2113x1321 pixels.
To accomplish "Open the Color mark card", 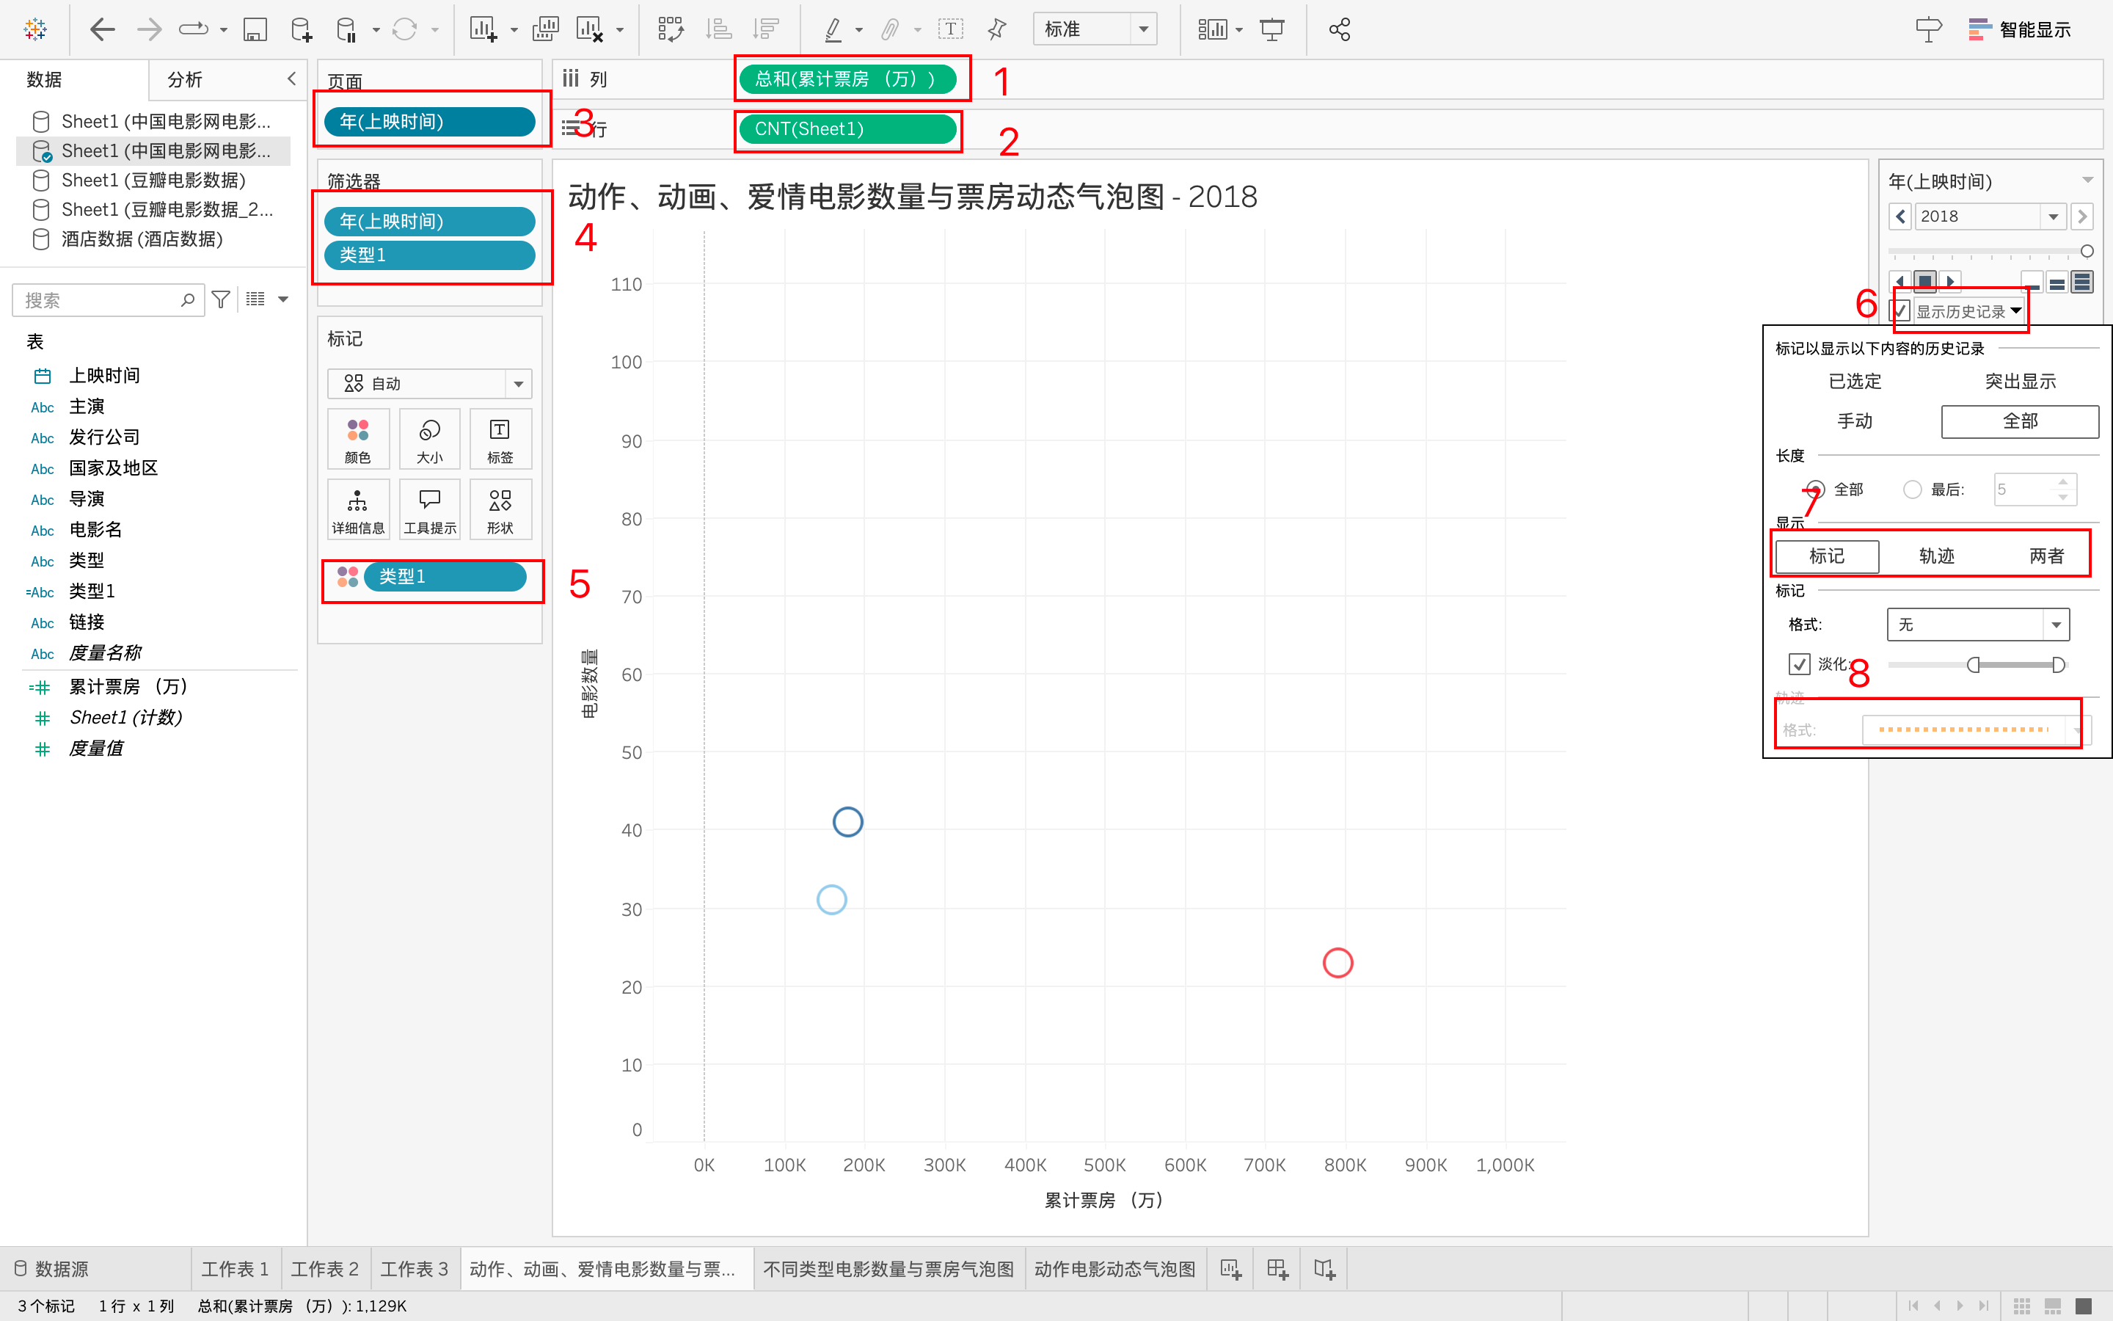I will [358, 439].
